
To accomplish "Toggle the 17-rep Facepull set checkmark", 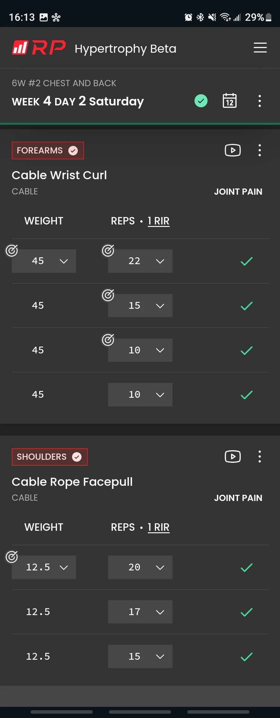I will coord(247,612).
